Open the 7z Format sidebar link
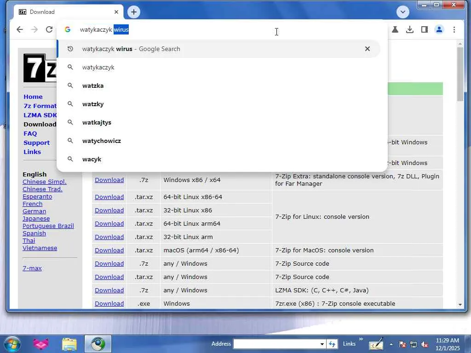The width and height of the screenshot is (471, 353). point(40,106)
